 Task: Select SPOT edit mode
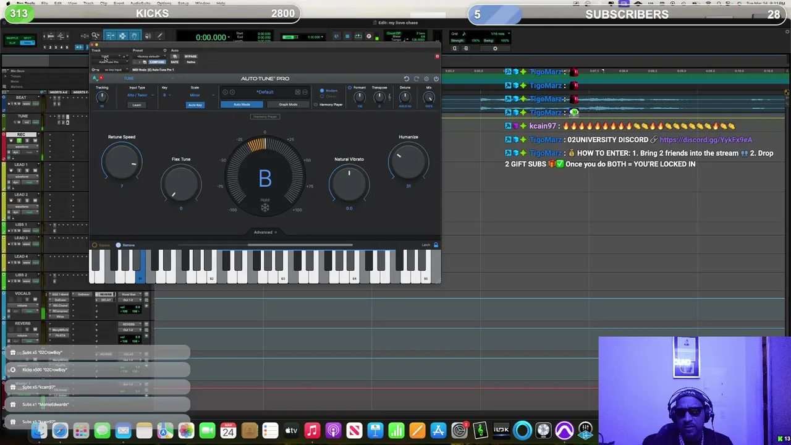pyautogui.click(x=27, y=38)
